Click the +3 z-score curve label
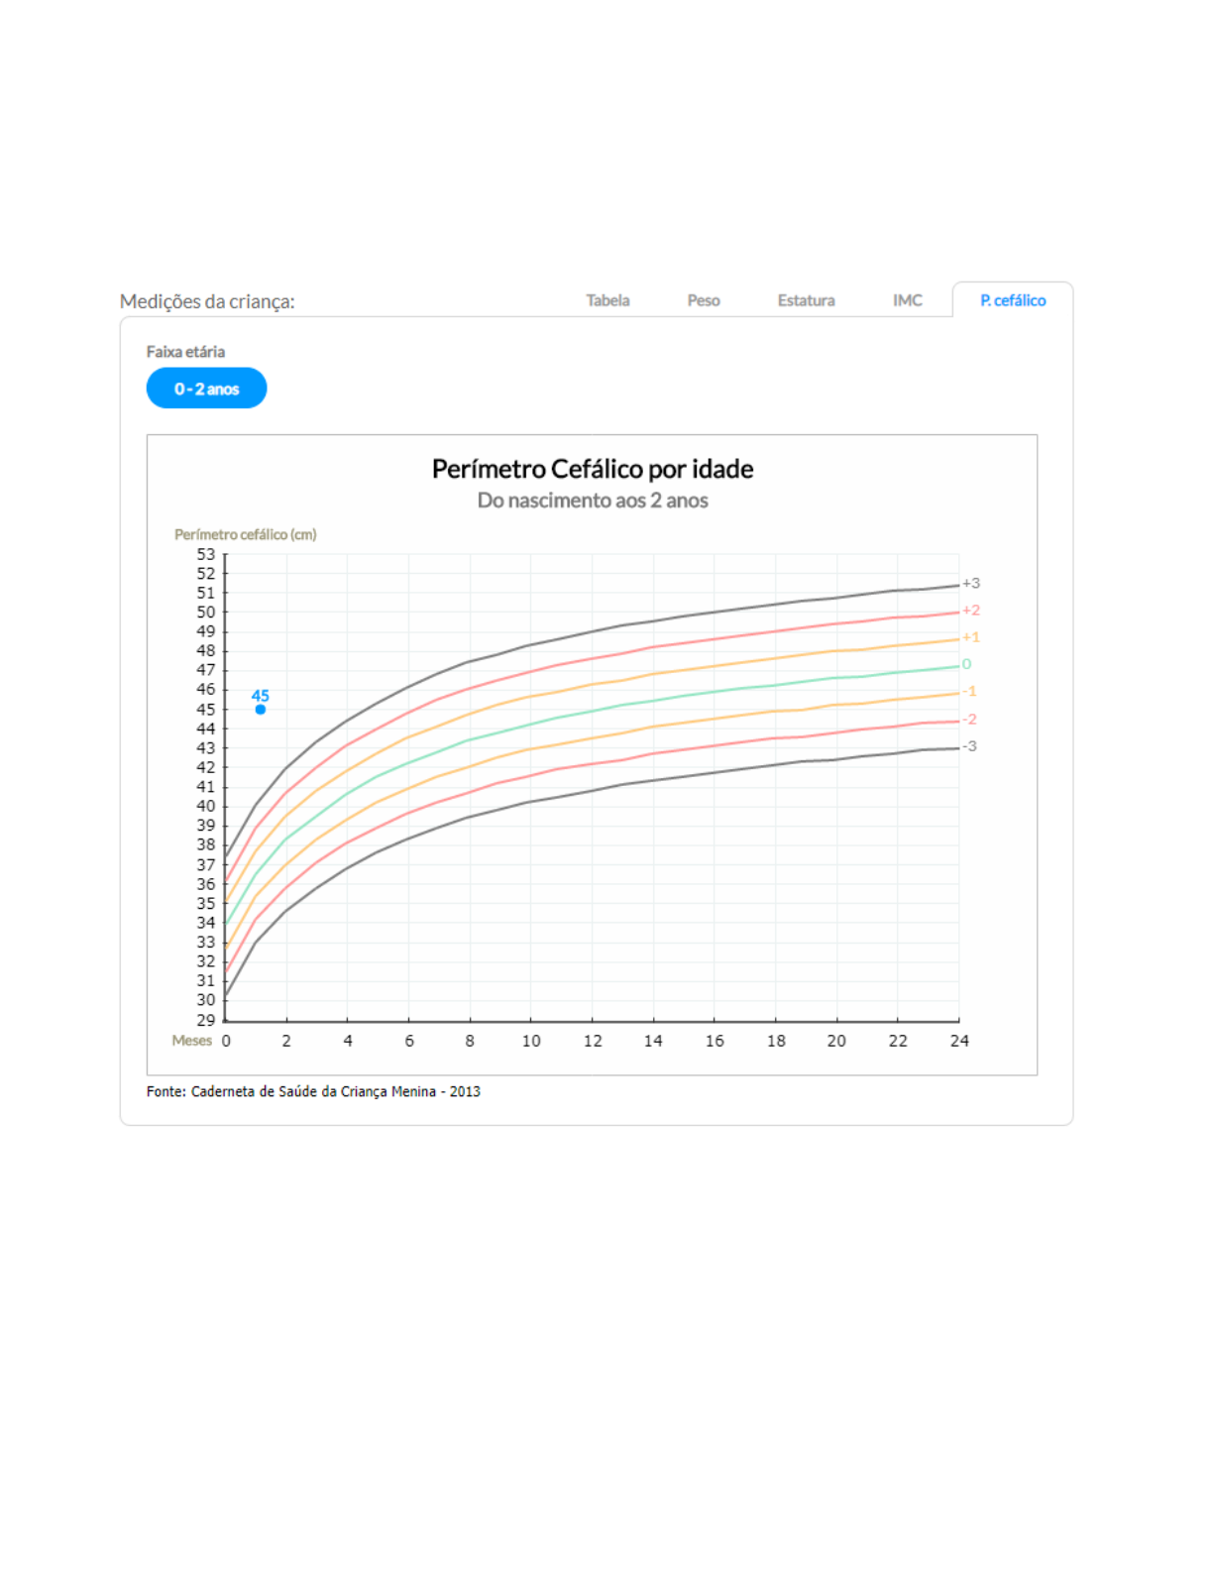The height and width of the screenshot is (1570, 1213). click(971, 584)
